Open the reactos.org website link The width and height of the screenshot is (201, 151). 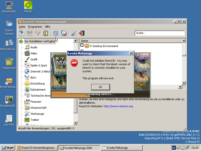[118, 106]
